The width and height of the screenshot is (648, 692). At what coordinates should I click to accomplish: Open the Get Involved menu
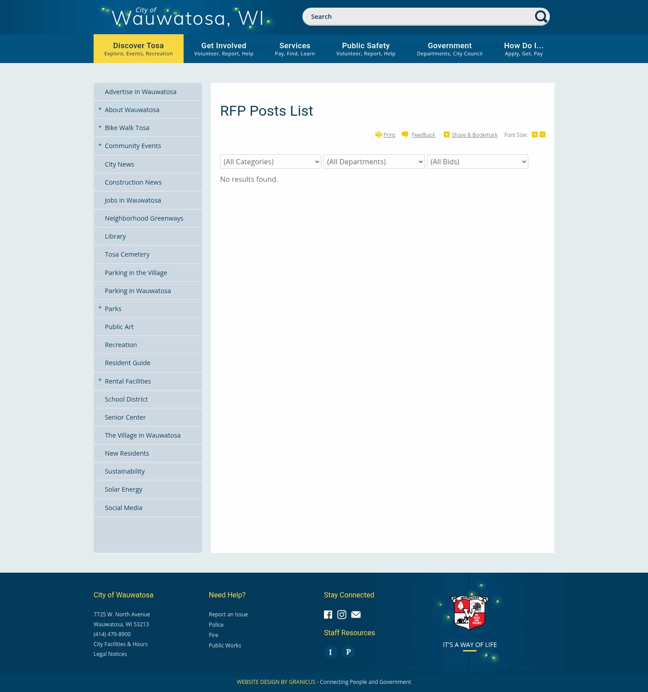coord(224,49)
